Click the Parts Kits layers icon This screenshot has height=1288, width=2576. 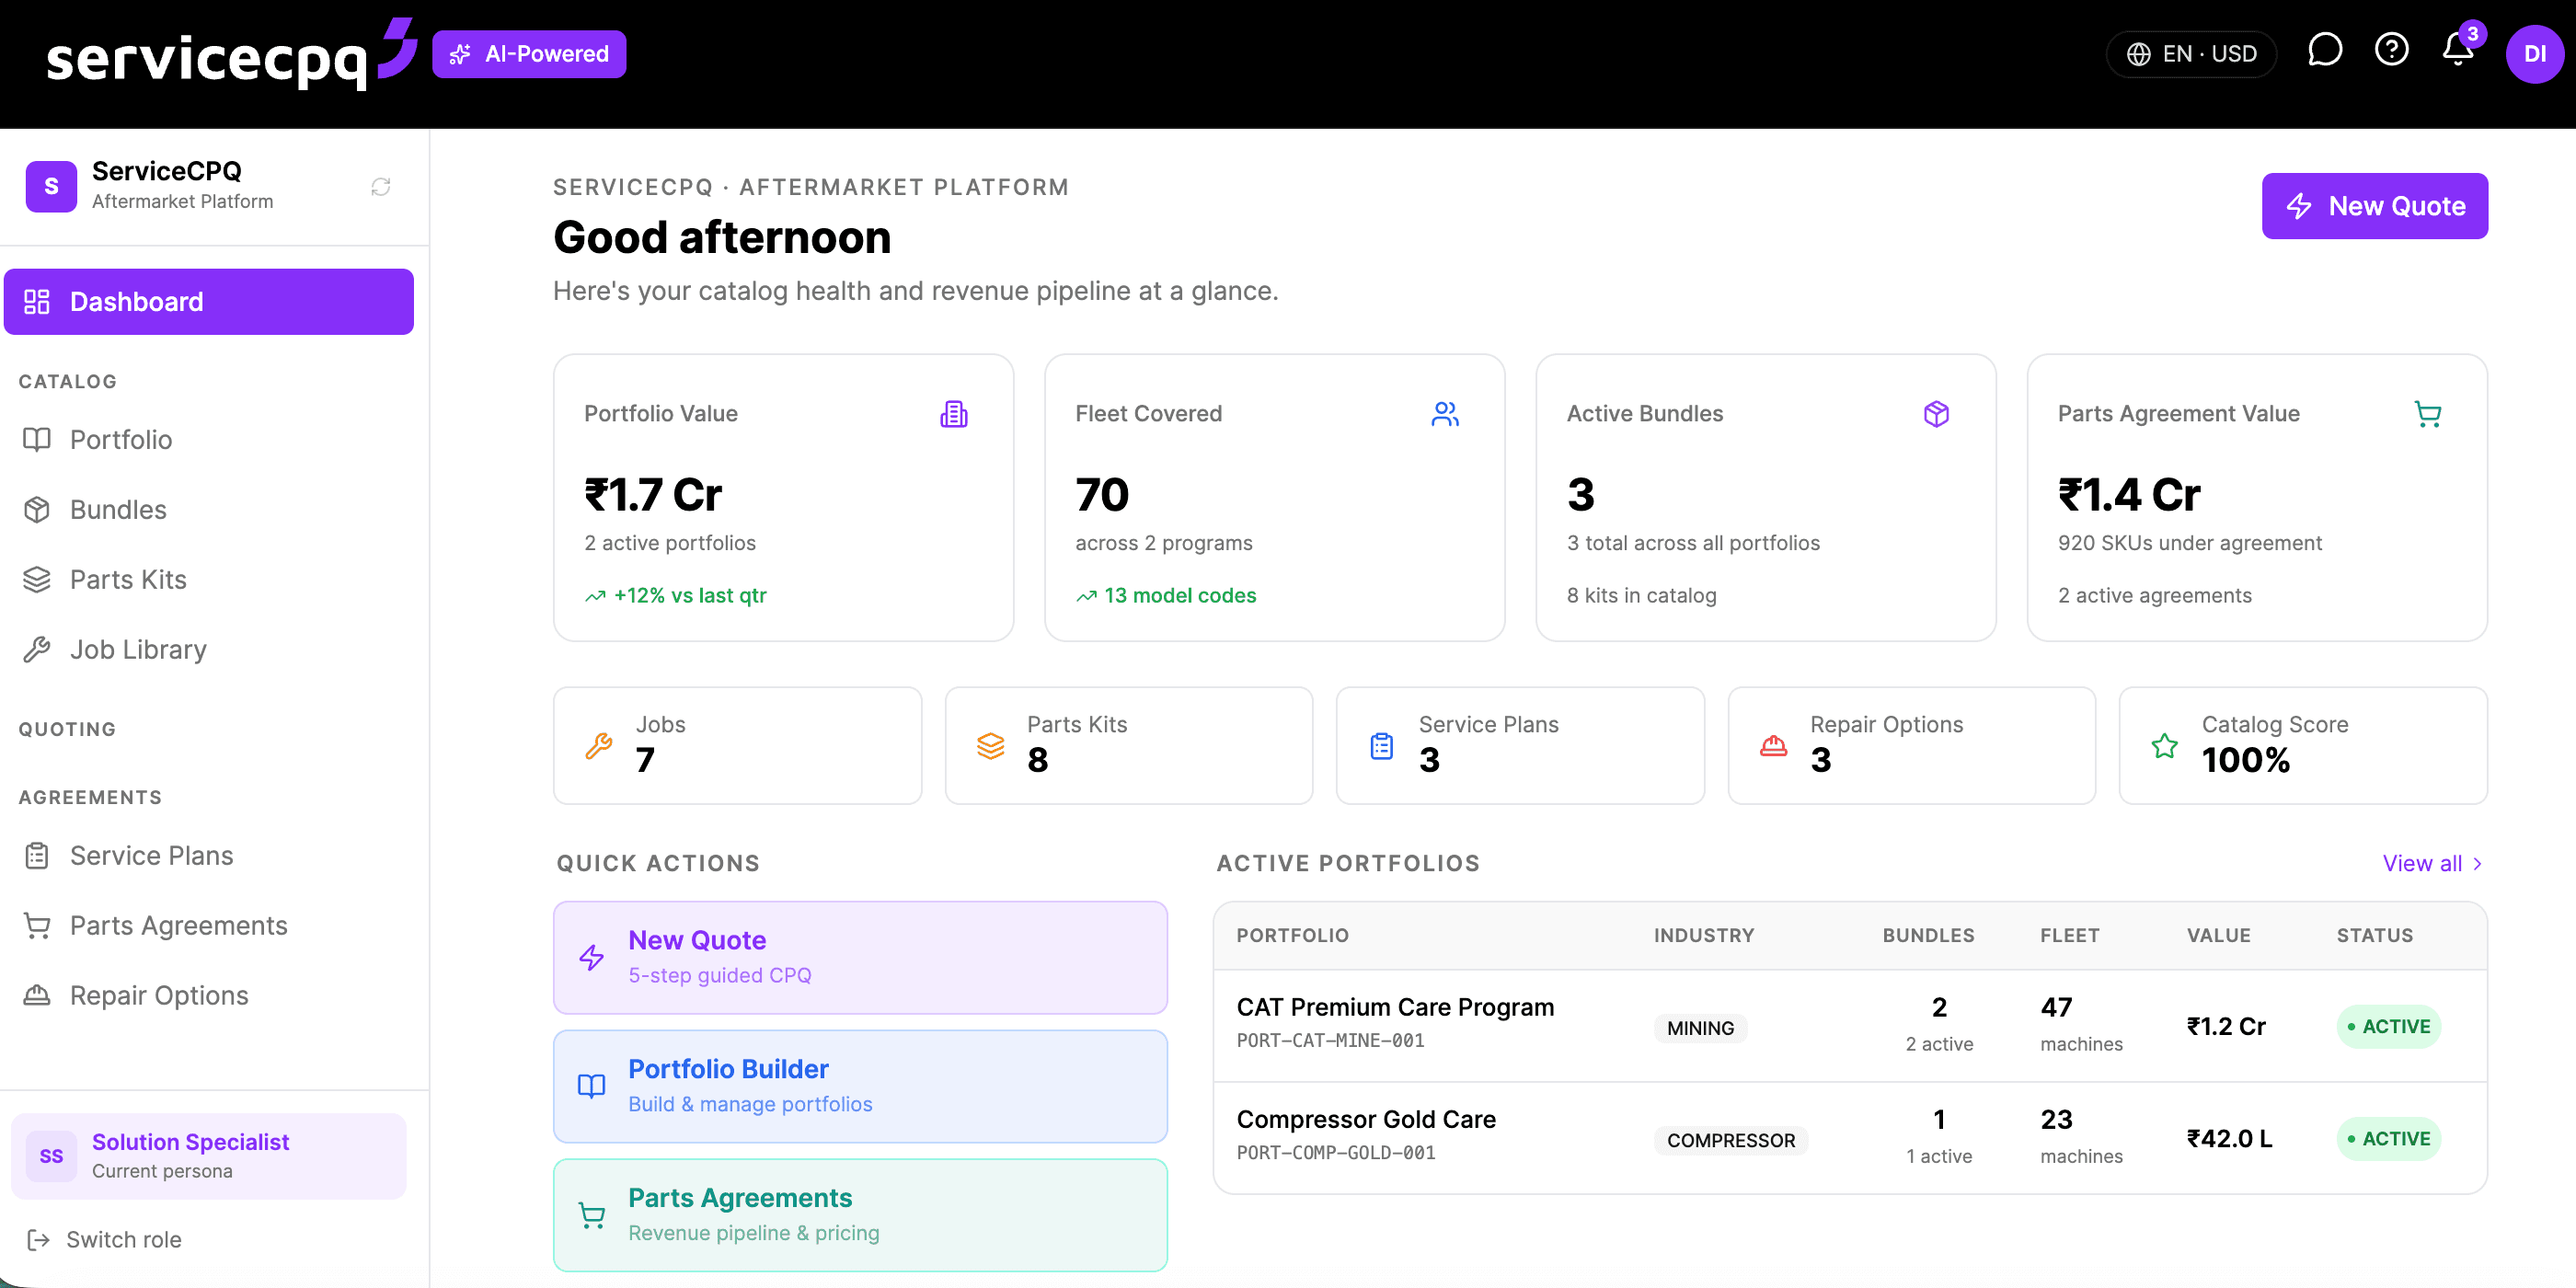coord(990,746)
